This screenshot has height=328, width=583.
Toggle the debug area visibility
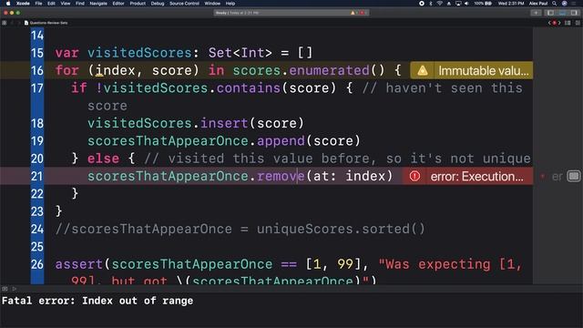click(x=563, y=13)
